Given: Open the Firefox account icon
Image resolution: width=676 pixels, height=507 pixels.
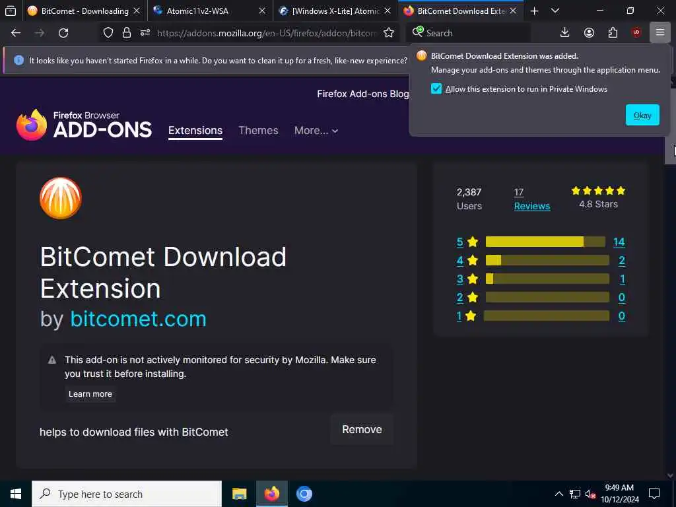Looking at the screenshot, I should coord(589,33).
